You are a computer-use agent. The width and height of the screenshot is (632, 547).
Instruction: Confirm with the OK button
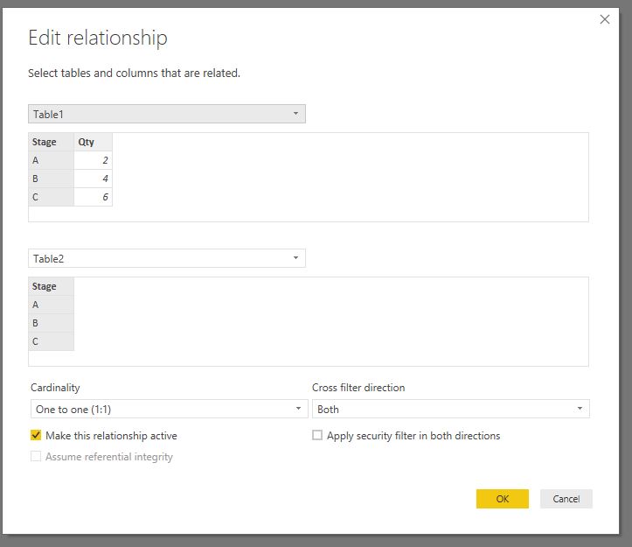[503, 499]
